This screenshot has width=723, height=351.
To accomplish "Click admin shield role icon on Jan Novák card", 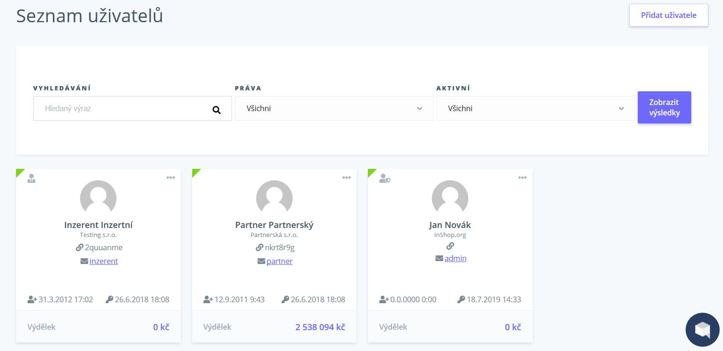I will click(384, 178).
